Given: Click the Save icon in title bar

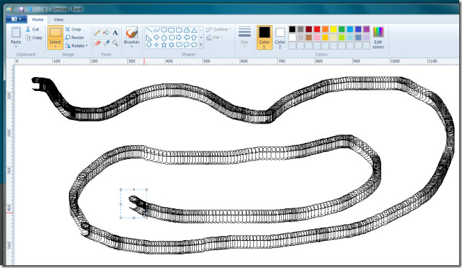Looking at the screenshot, I should (x=21, y=9).
